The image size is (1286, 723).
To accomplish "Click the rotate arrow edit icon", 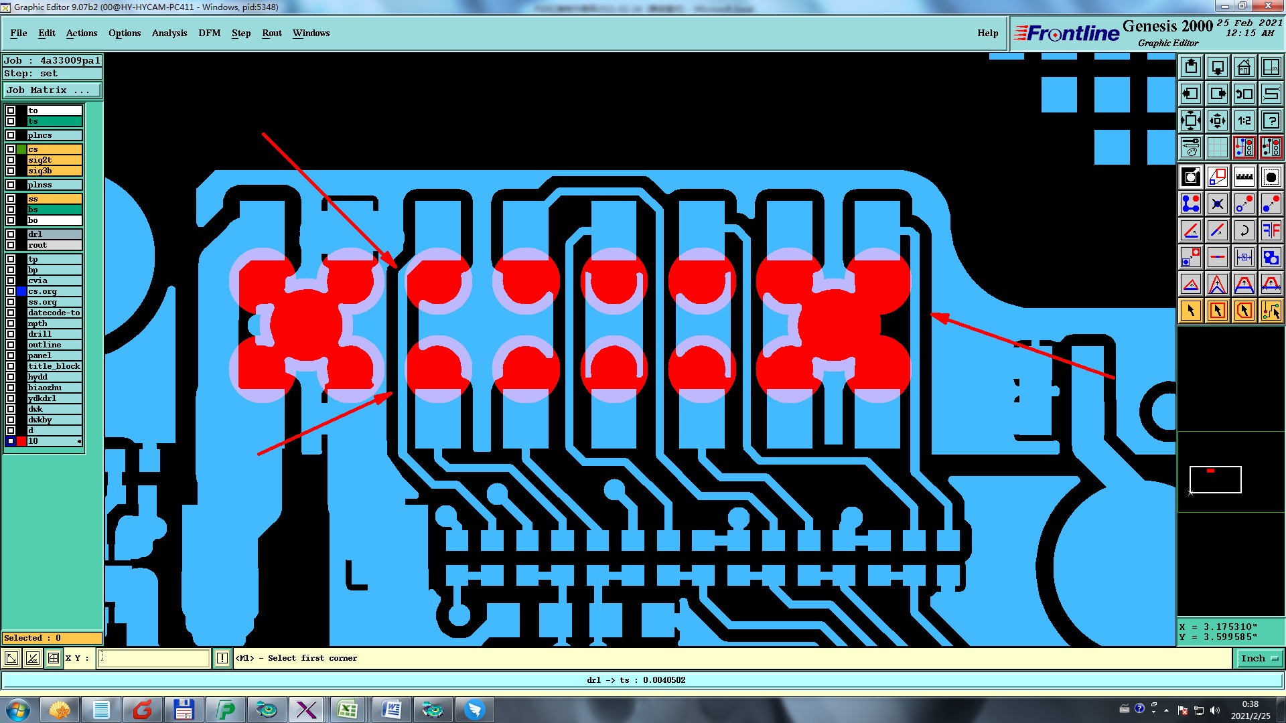I will point(1244,230).
